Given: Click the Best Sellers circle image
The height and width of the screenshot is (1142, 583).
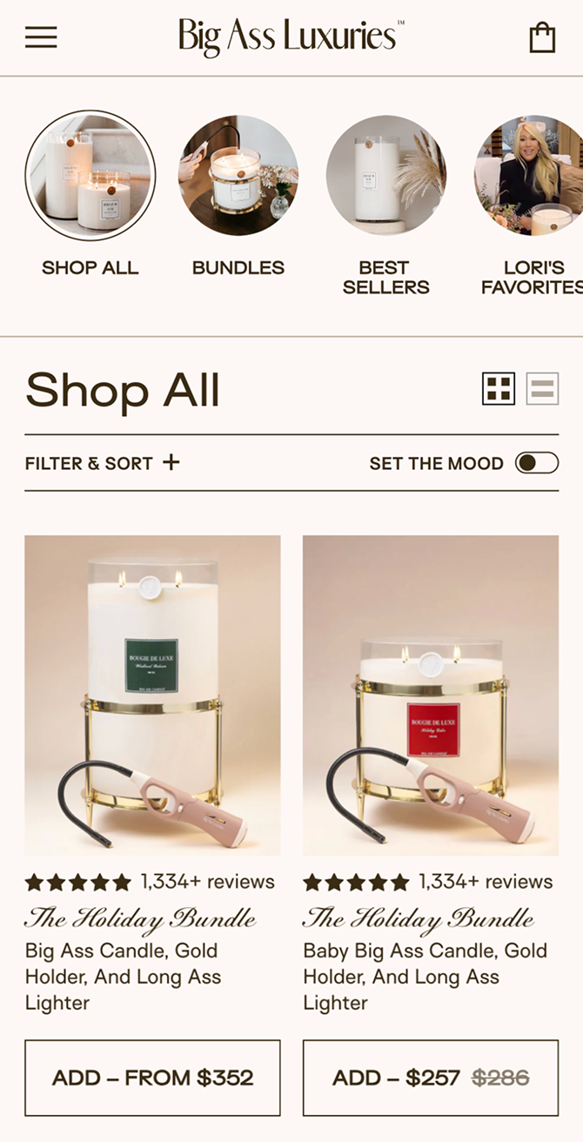Looking at the screenshot, I should pyautogui.click(x=386, y=176).
